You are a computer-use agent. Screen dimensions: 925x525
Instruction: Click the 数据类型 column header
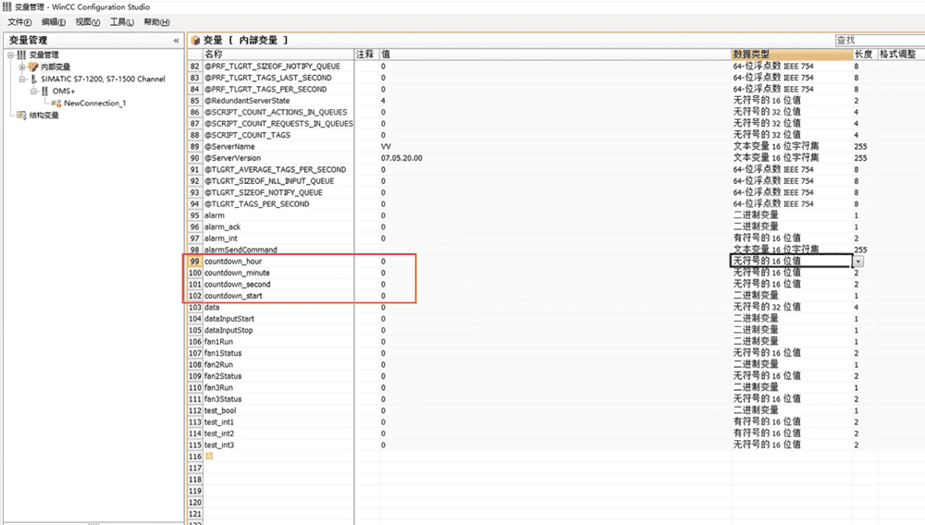point(750,55)
